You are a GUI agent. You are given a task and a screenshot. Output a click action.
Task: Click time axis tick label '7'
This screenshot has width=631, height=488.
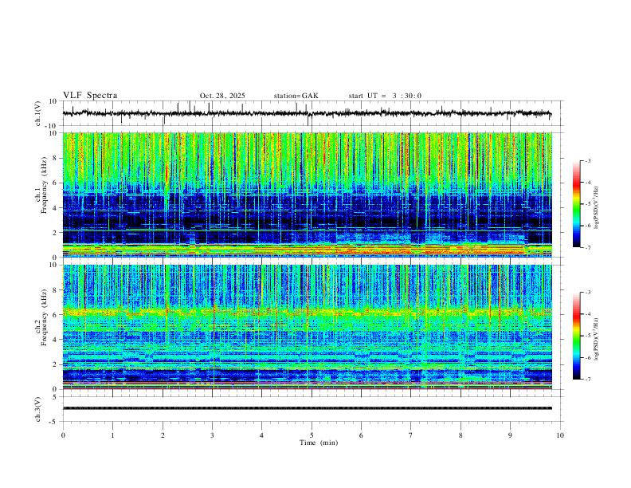[x=411, y=435]
